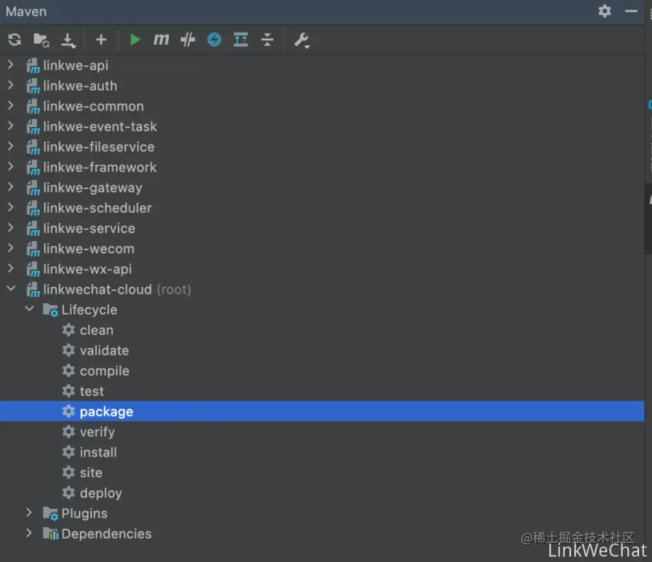The width and height of the screenshot is (652, 562).
Task: Reload all Maven projects
Action: coord(15,40)
